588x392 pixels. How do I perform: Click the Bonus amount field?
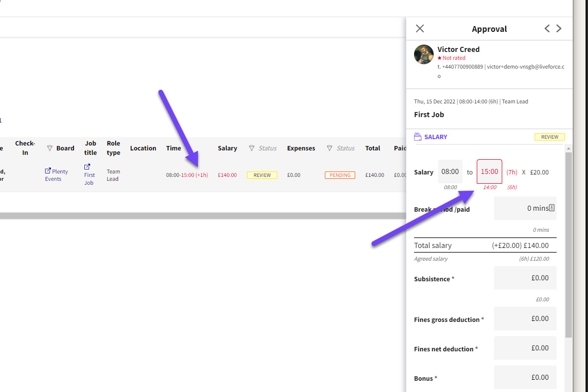click(x=525, y=377)
